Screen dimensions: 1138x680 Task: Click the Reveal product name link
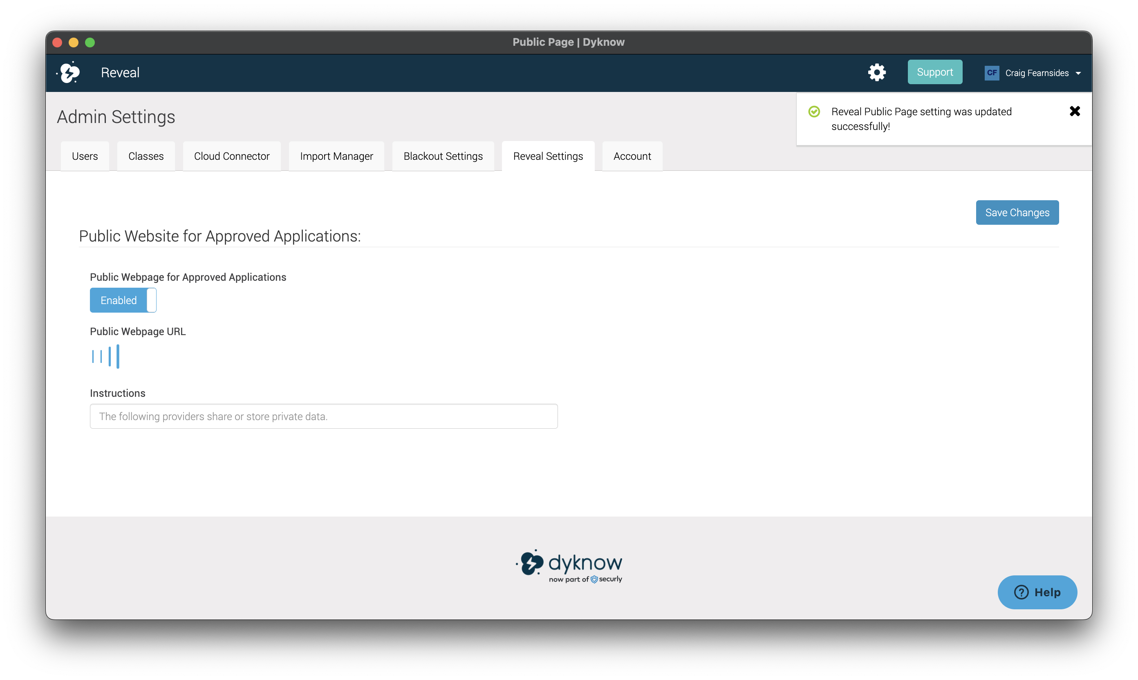click(x=120, y=73)
